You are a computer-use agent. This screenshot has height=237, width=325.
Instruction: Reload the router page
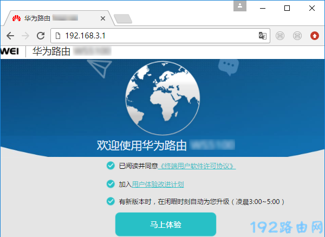(40, 36)
